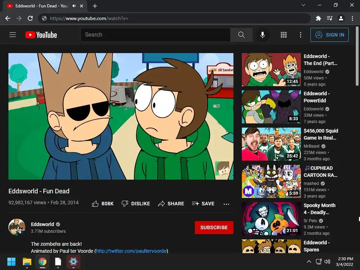360x270 pixels.
Task: View site information icon in address bar
Action: [x=44, y=18]
